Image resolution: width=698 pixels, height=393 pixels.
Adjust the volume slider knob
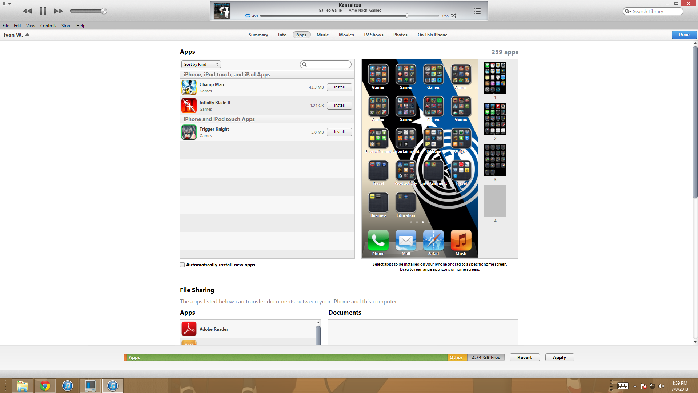(x=104, y=11)
